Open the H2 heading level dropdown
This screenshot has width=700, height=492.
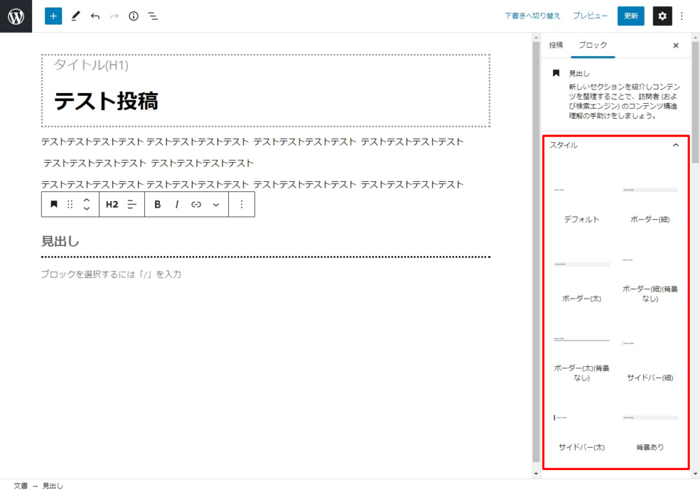click(x=112, y=204)
